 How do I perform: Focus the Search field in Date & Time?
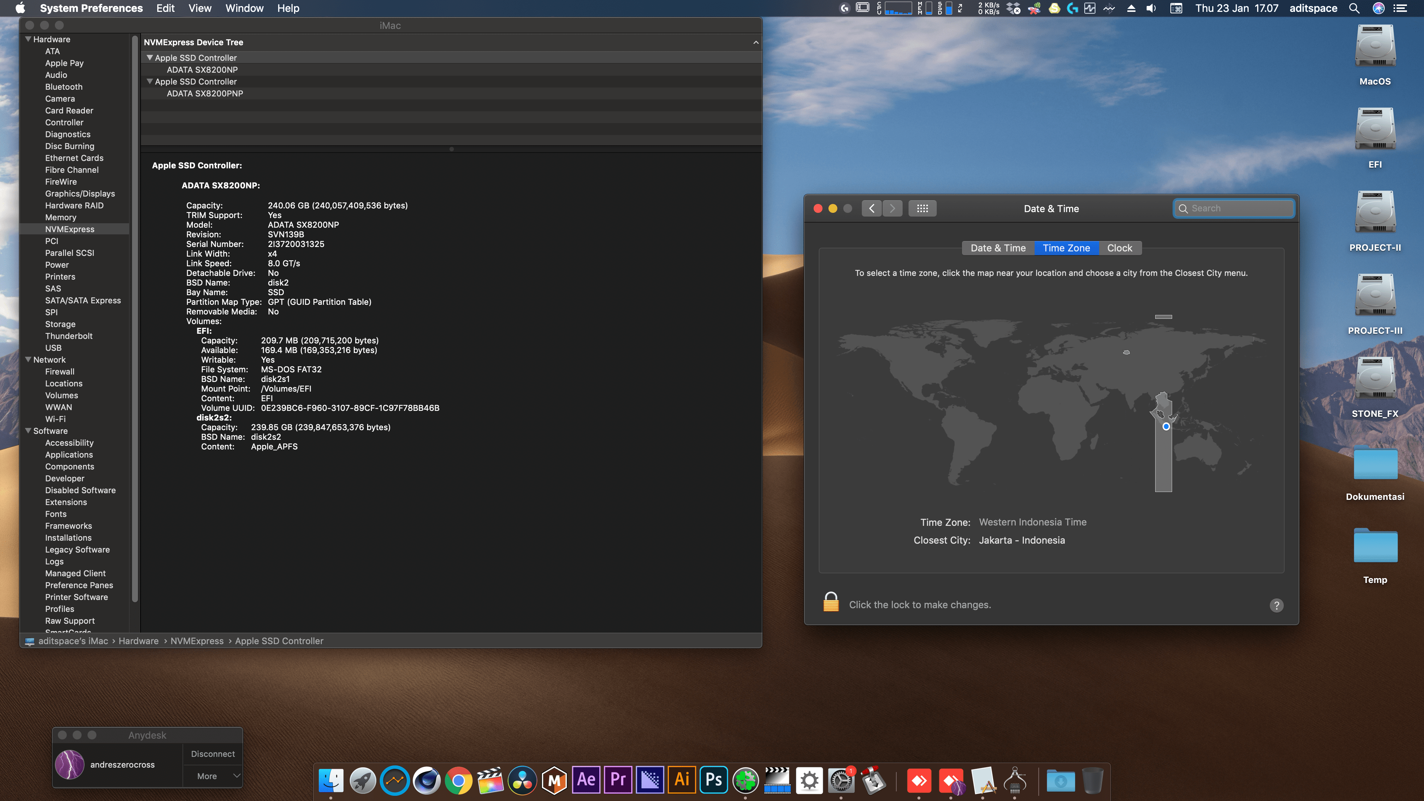(x=1234, y=208)
